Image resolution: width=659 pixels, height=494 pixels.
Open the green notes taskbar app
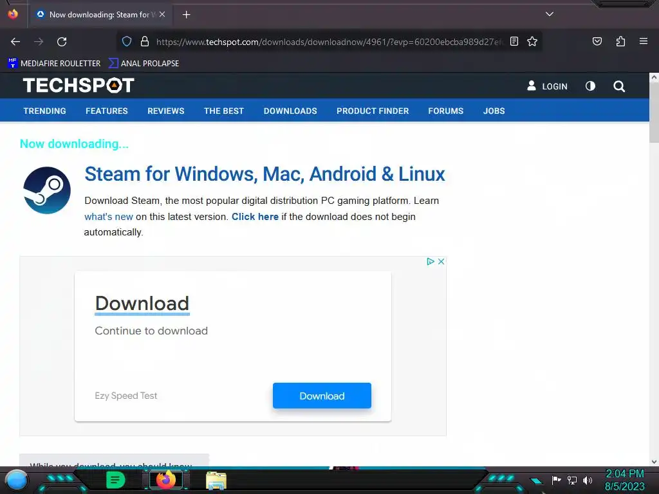pyautogui.click(x=115, y=480)
